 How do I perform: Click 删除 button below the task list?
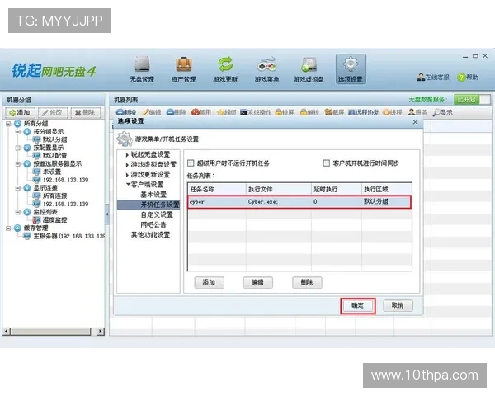[x=307, y=283]
